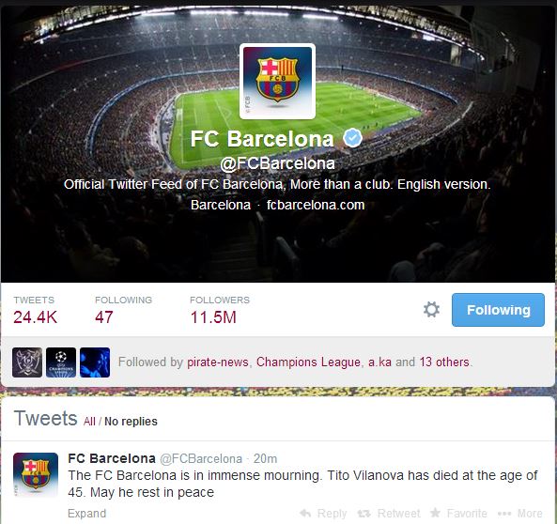Image resolution: width=557 pixels, height=524 pixels.
Task: Open the More ellipsis menu on tweet
Action: pos(504,514)
